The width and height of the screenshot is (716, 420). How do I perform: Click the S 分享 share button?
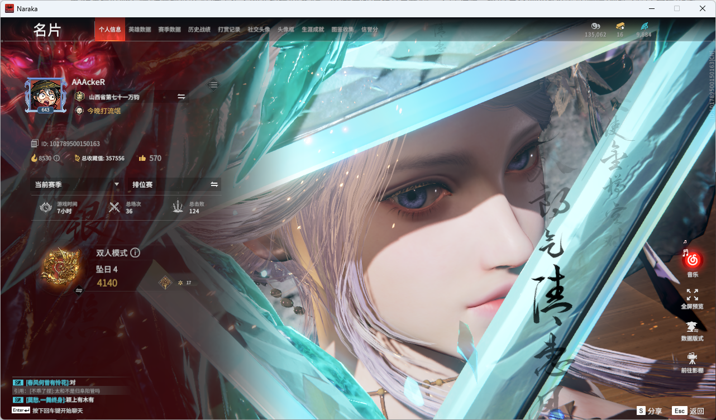650,411
